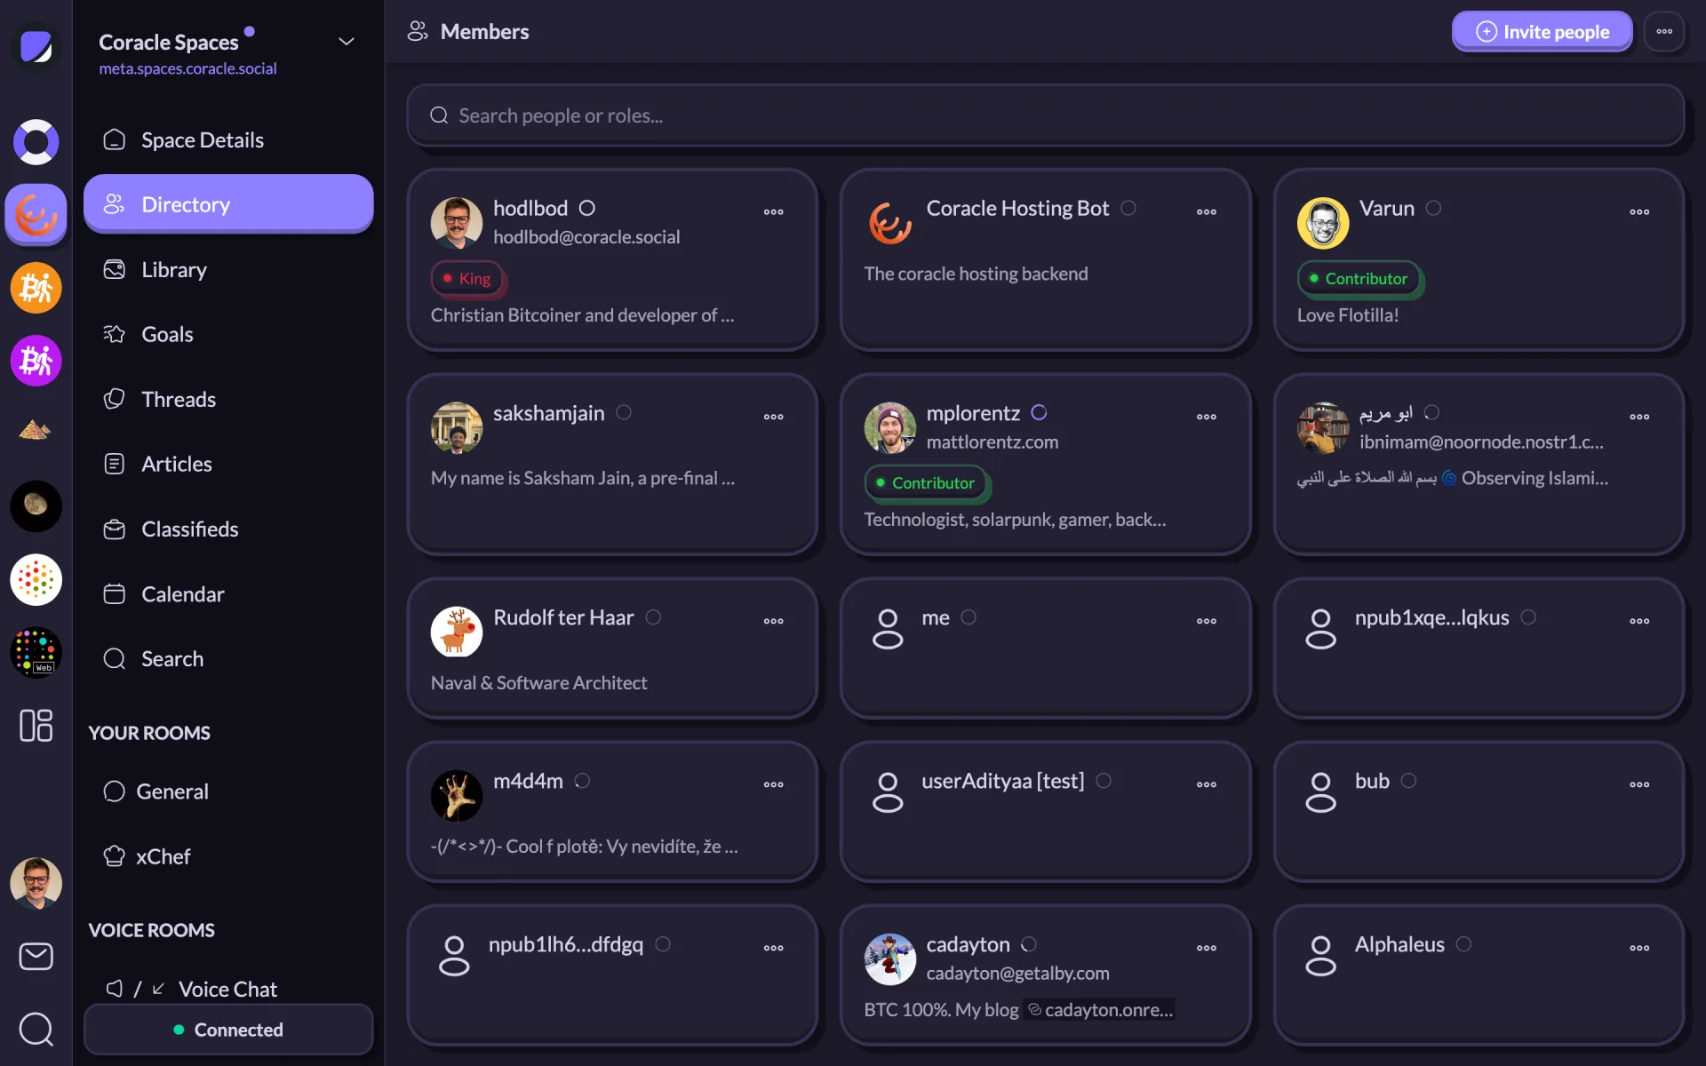
Task: Open the messages envelope icon
Action: (36, 957)
